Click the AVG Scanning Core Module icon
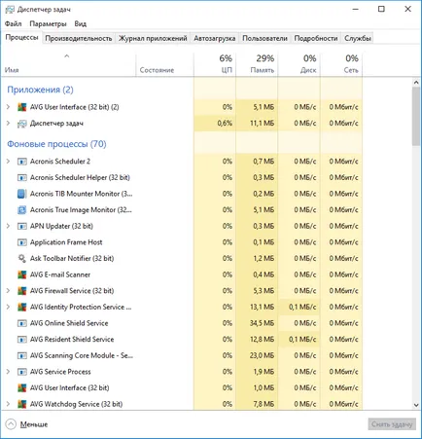422x439 pixels. [x=21, y=355]
